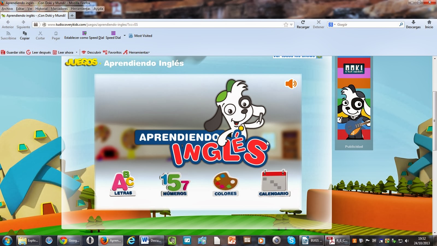437x246 pixels.
Task: Open Skype from the taskbar
Action: (x=291, y=241)
